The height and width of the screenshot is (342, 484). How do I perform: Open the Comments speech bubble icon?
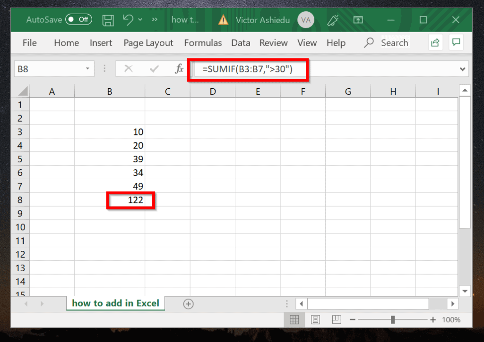[x=456, y=42]
